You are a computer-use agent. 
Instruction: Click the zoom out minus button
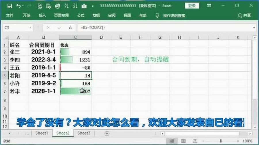coord(203,141)
